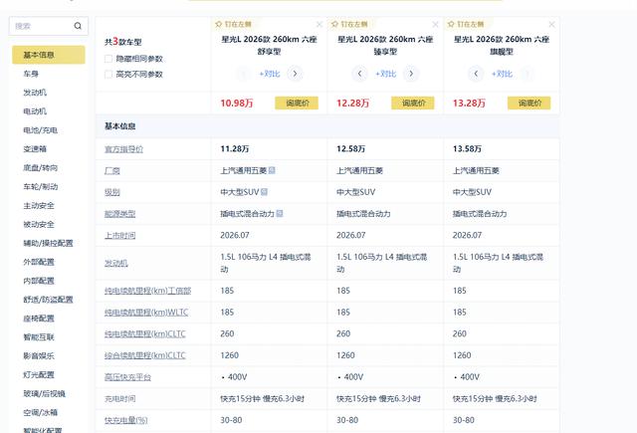Screen dimensions: 637x433
Task: Select 基本信息 in the sidebar
Action: click(x=49, y=55)
